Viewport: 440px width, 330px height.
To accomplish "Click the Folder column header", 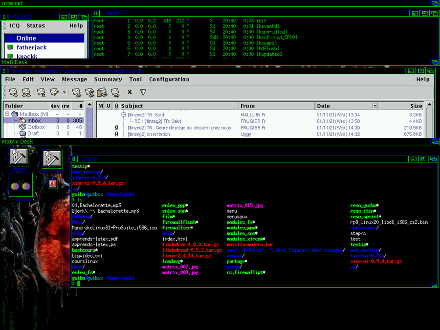I will 27,106.
